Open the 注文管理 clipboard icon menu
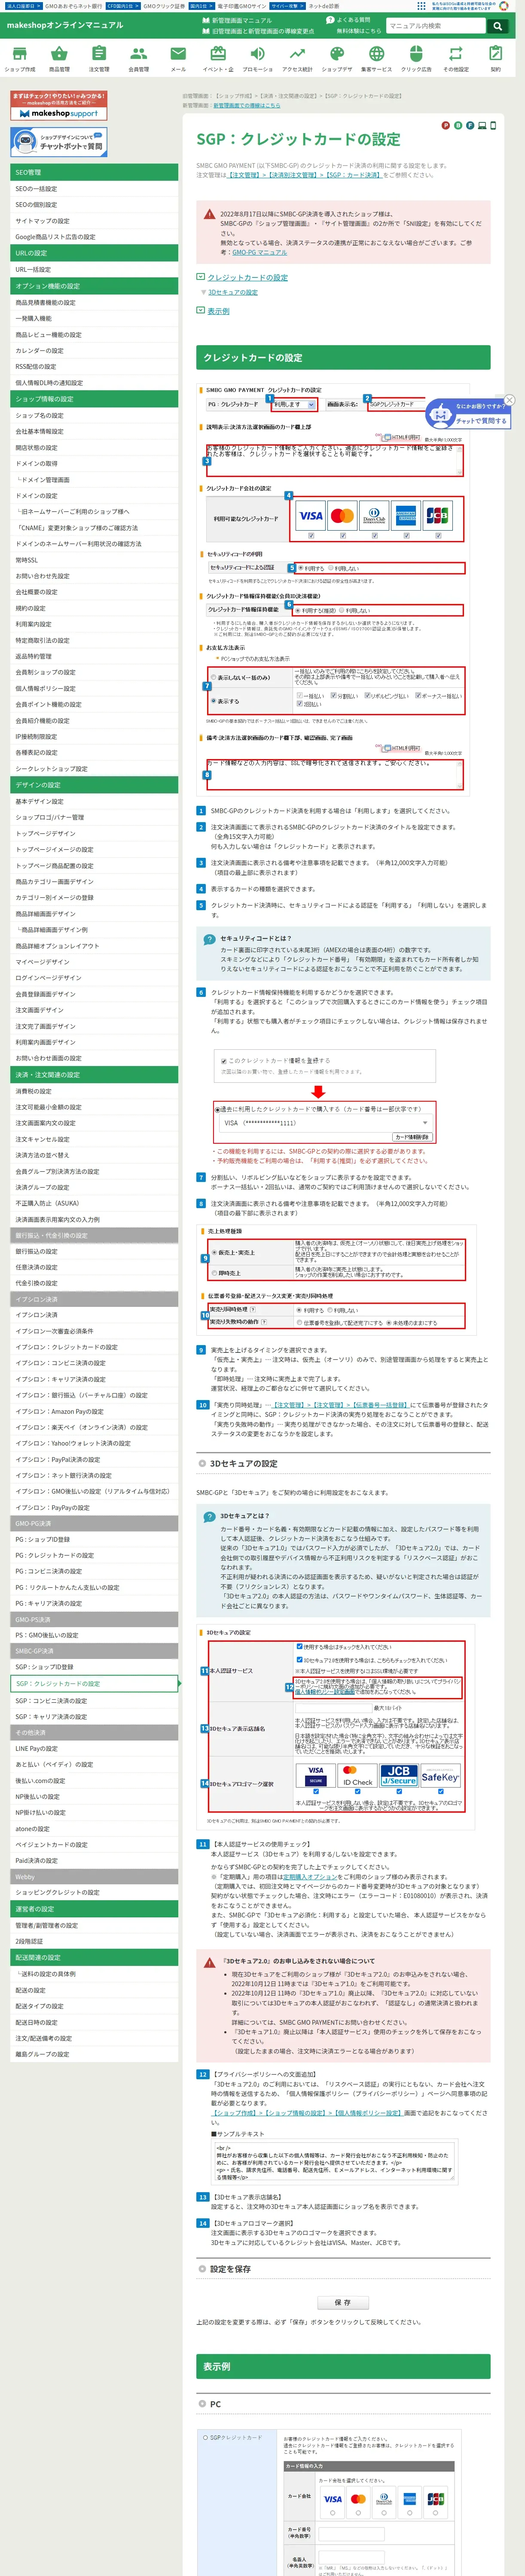 [99, 59]
